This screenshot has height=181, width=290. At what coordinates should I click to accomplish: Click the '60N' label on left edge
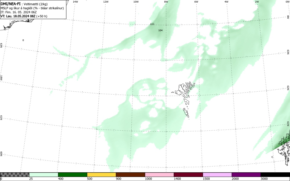(1, 154)
